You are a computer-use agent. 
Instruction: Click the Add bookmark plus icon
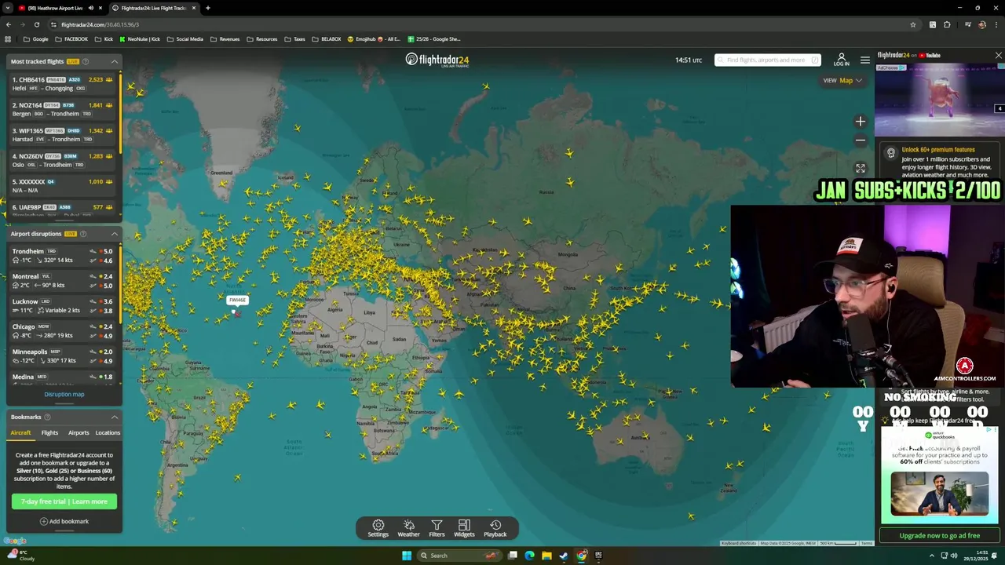point(44,521)
